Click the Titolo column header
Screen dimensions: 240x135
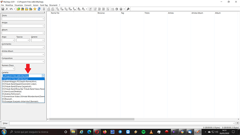(x=155, y=13)
